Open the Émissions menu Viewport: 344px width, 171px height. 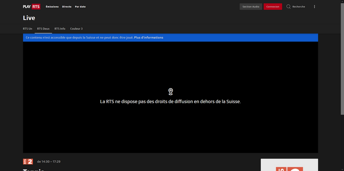pyautogui.click(x=52, y=6)
